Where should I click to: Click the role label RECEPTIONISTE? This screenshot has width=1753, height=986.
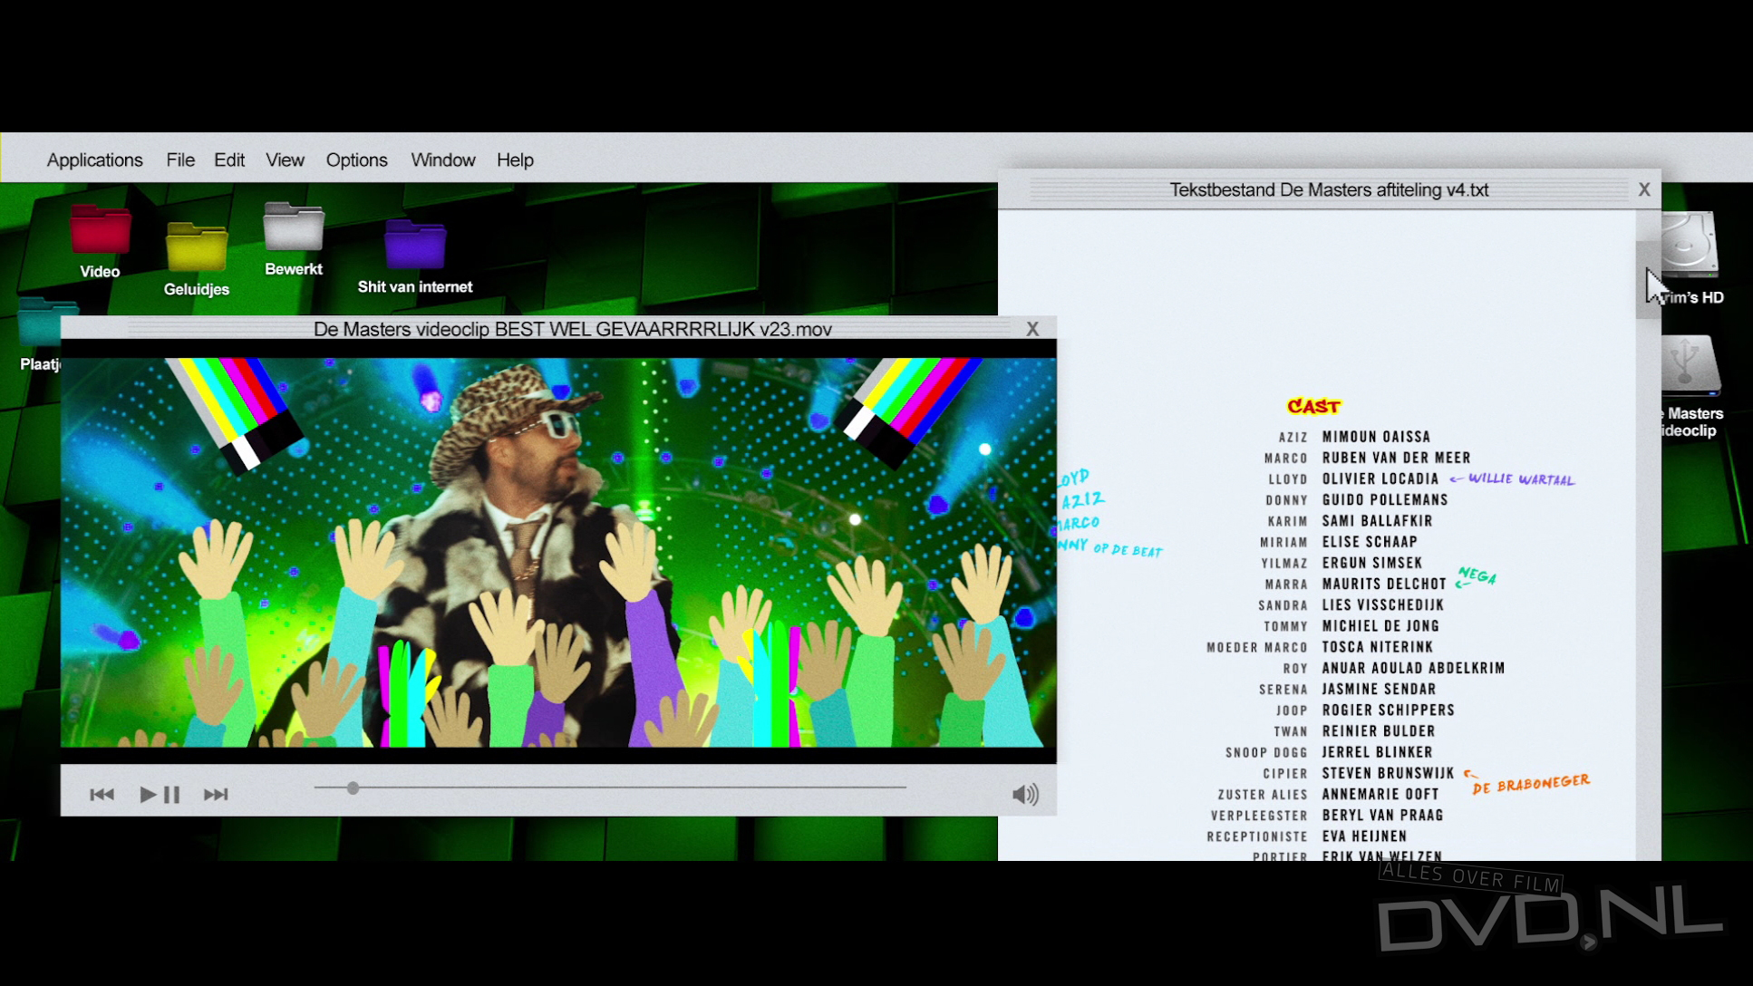(1257, 837)
